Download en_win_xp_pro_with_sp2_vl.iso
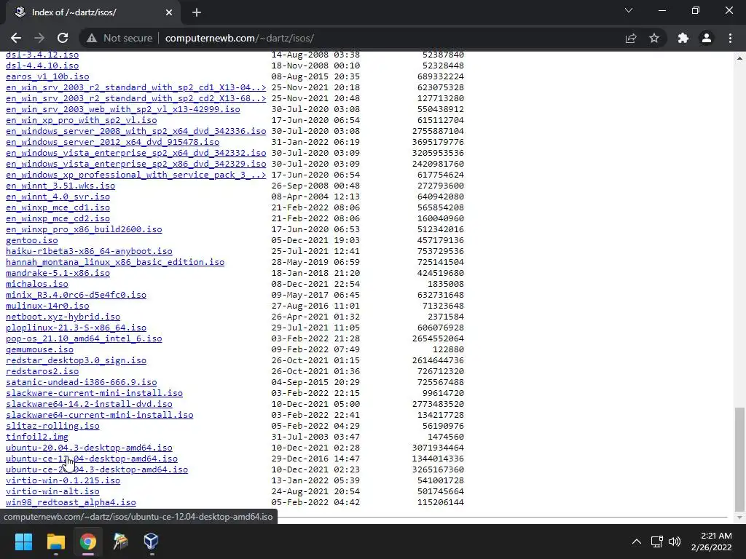746x559 pixels. (x=82, y=120)
